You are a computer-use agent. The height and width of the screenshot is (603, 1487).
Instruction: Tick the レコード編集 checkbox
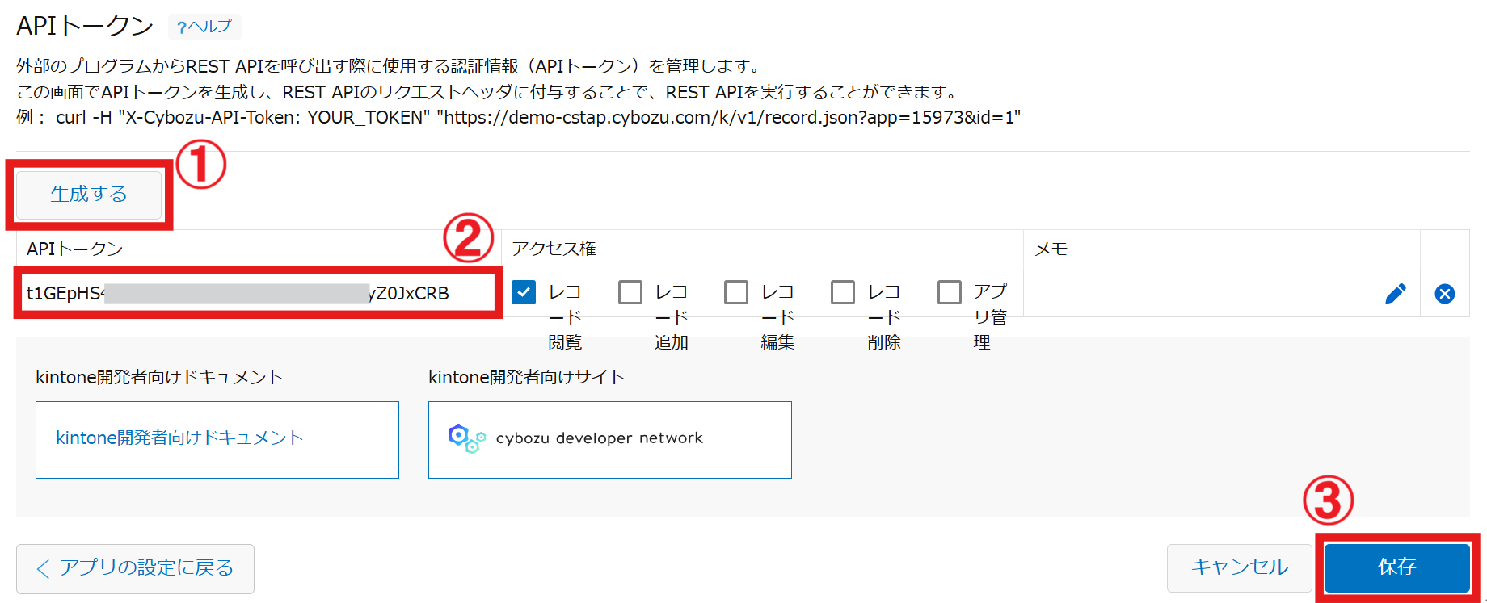pos(736,292)
